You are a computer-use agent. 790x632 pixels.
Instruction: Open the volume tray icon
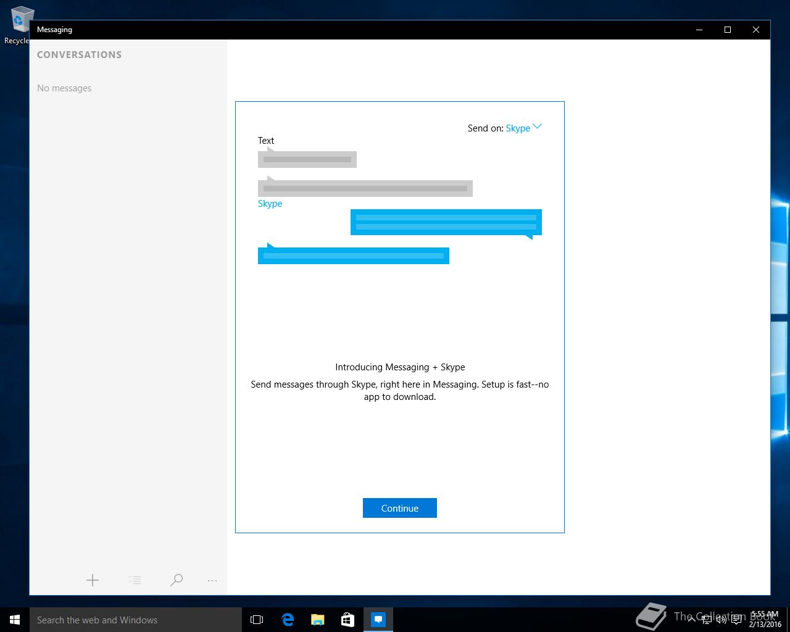click(721, 620)
